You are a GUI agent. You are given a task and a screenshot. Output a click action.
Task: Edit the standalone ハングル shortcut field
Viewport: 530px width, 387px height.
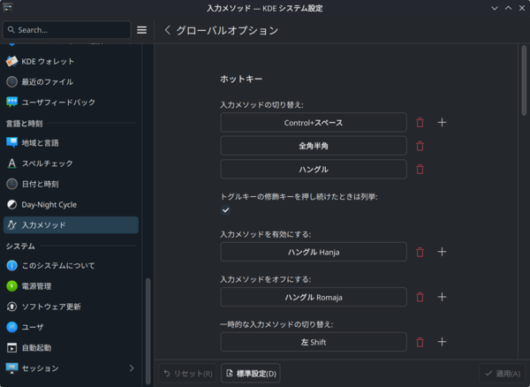coord(314,169)
